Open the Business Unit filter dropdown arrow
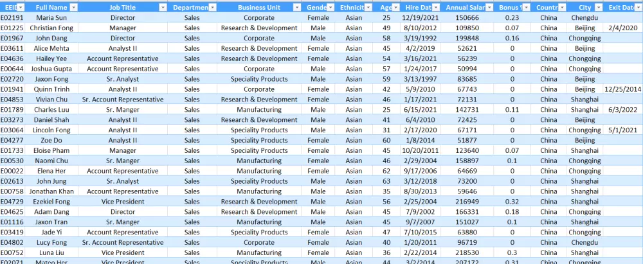643x264 pixels. click(x=297, y=8)
